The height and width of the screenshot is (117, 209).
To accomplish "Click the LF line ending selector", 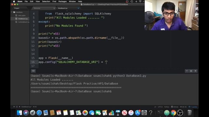I will click(155, 107).
